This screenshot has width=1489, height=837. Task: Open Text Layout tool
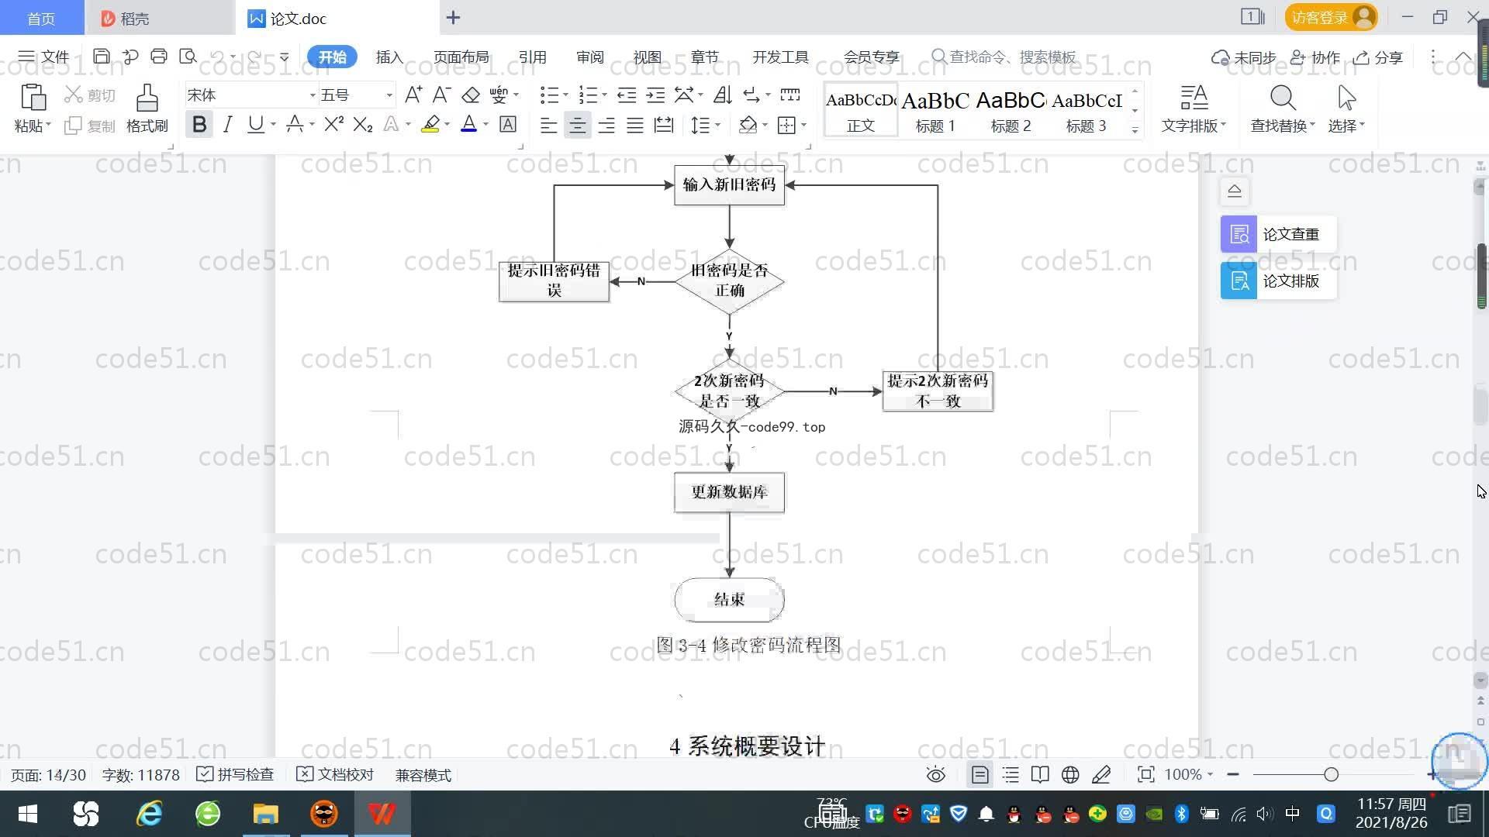click(1194, 109)
